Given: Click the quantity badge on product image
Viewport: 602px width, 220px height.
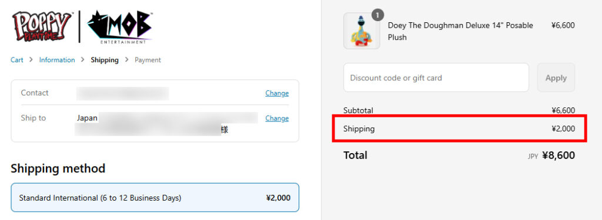Looking at the screenshot, I should pos(377,15).
